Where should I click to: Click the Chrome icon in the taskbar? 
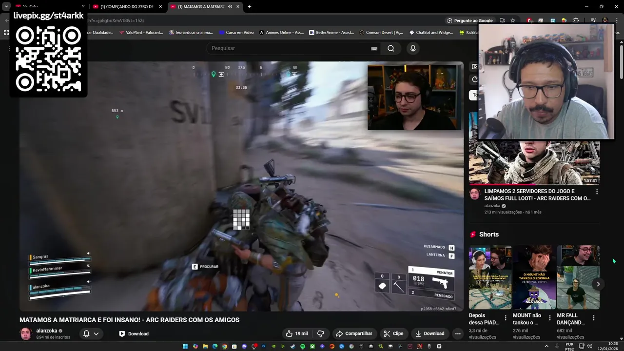[225, 346]
